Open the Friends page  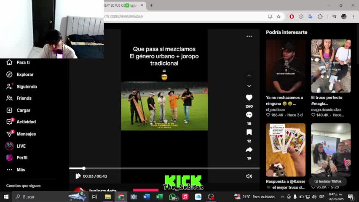tap(19, 98)
